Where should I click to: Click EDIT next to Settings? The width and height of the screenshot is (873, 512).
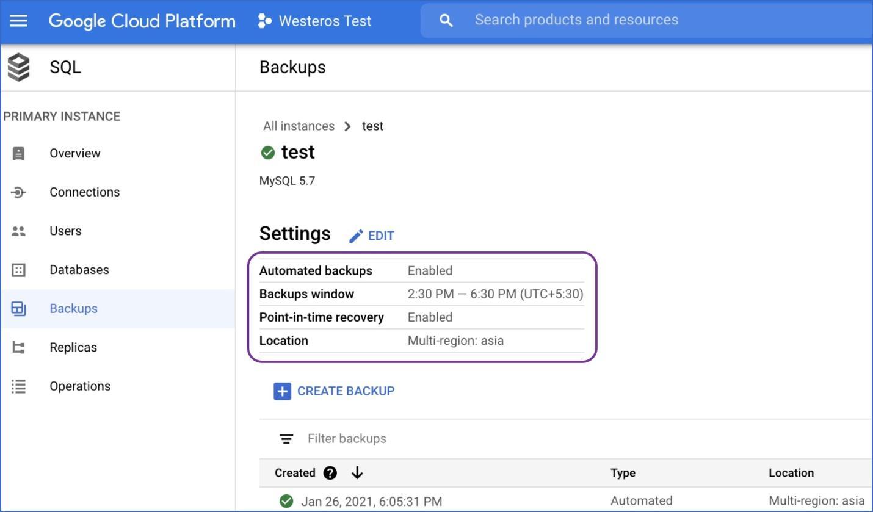(372, 236)
